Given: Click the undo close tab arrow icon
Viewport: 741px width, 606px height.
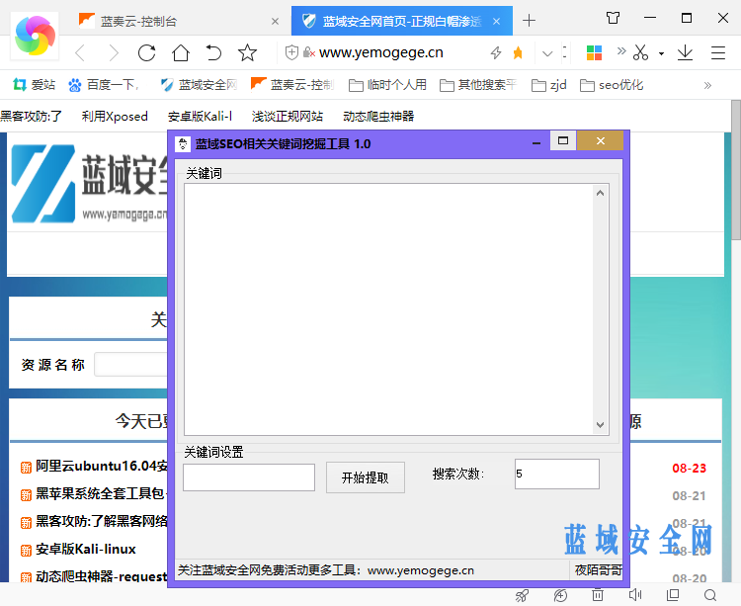Looking at the screenshot, I should point(213,53).
